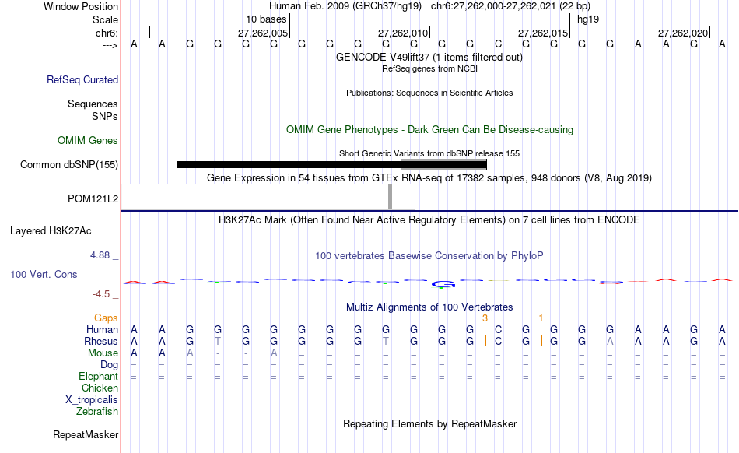The height and width of the screenshot is (453, 739).
Task: Click the orange gap number 3
Action: click(x=485, y=318)
